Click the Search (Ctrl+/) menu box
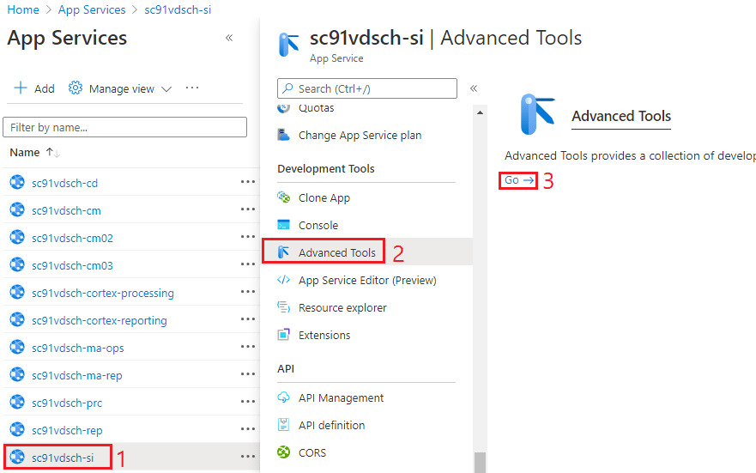The image size is (756, 473). point(367,88)
